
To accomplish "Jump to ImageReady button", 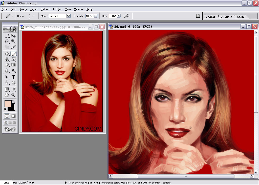I will pos(10,129).
